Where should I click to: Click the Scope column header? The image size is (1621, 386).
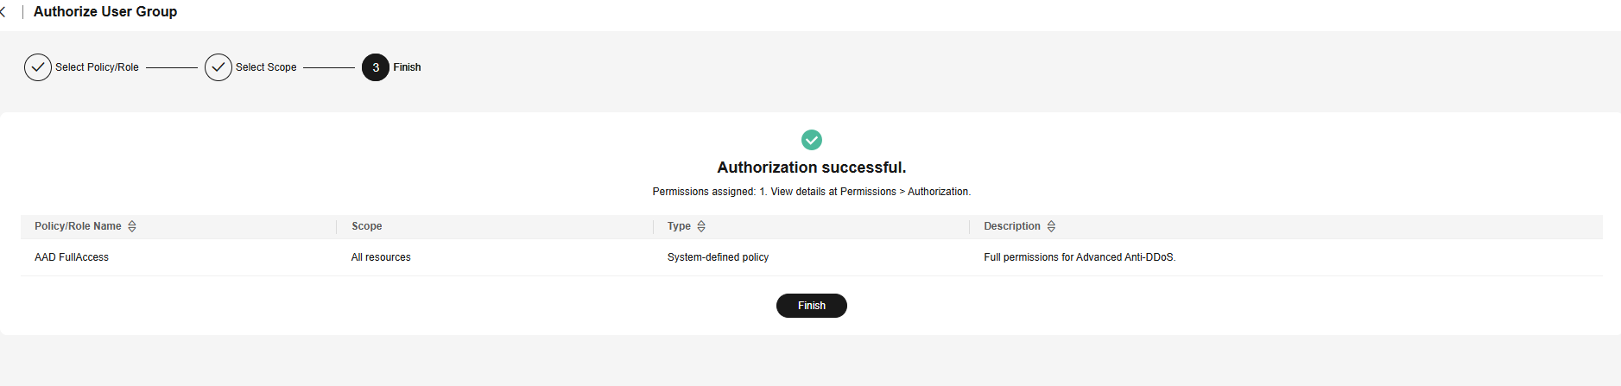367,226
